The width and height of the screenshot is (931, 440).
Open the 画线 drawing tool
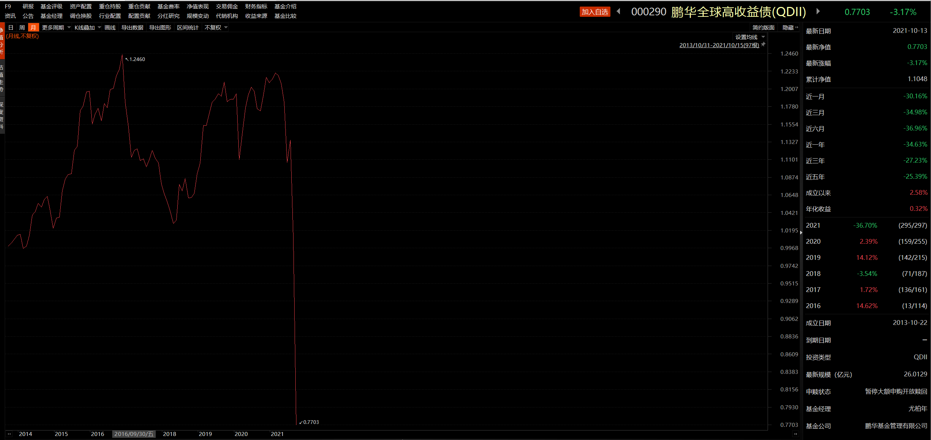pos(110,28)
